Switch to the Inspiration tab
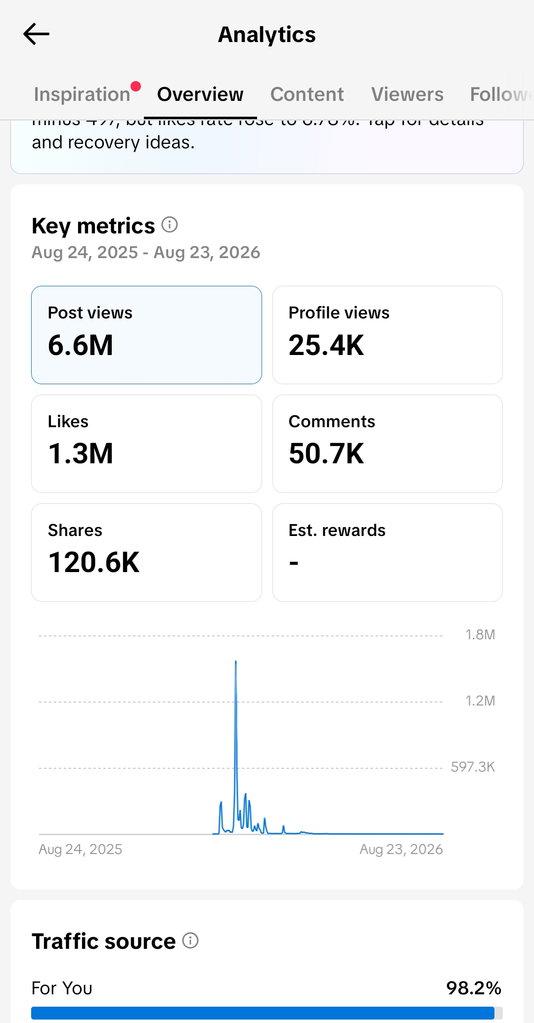 (x=82, y=94)
